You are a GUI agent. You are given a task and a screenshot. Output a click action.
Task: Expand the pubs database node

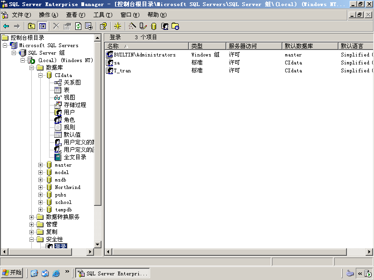point(41,195)
